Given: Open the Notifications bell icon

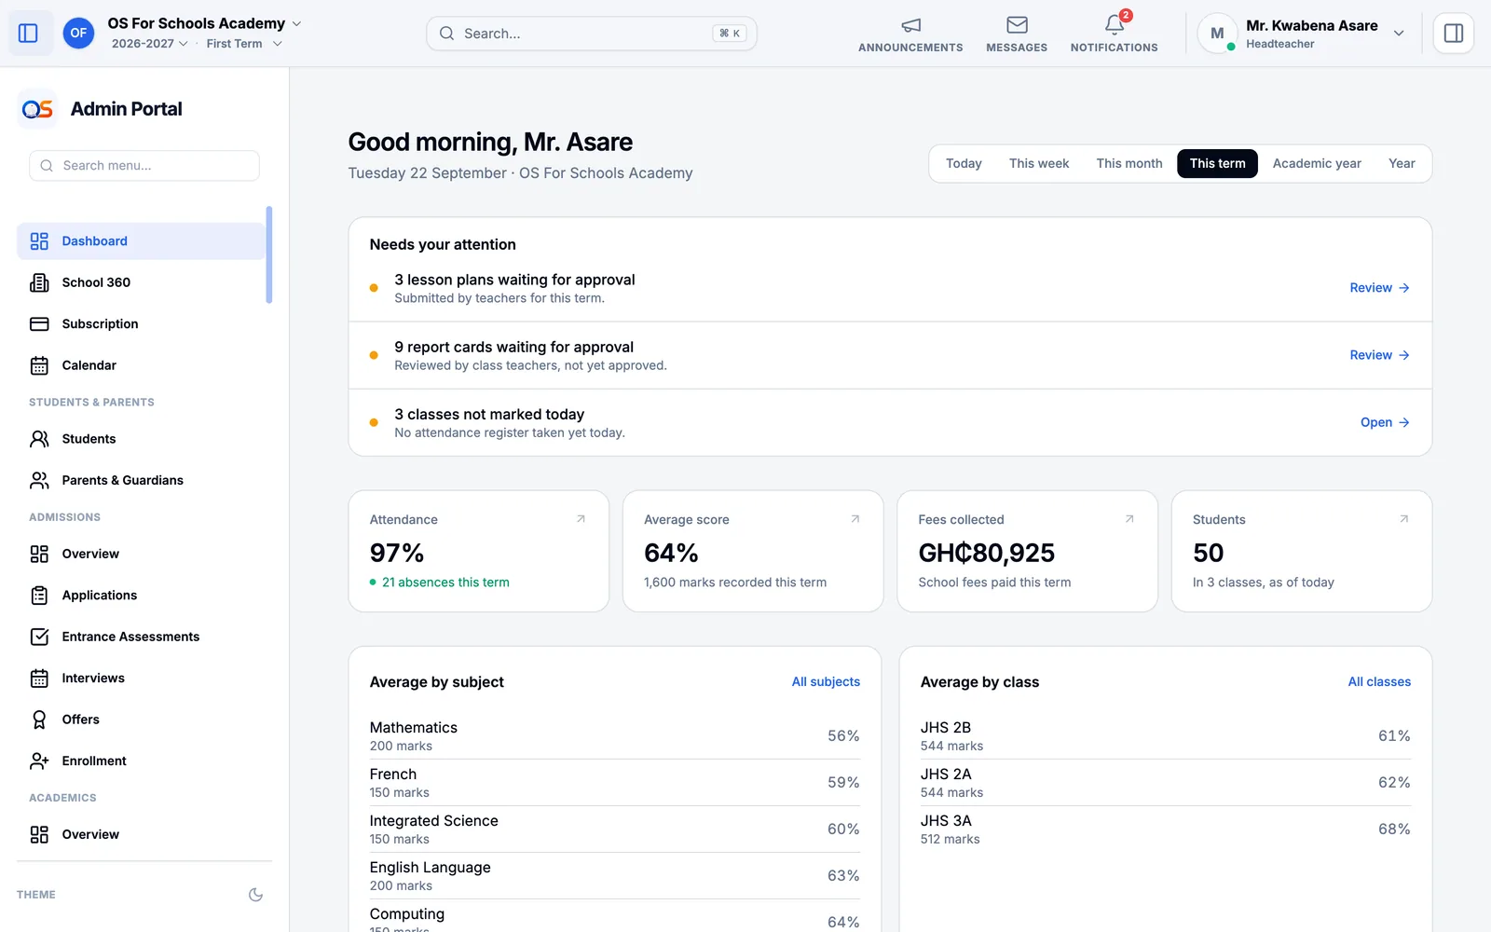Looking at the screenshot, I should (x=1115, y=25).
